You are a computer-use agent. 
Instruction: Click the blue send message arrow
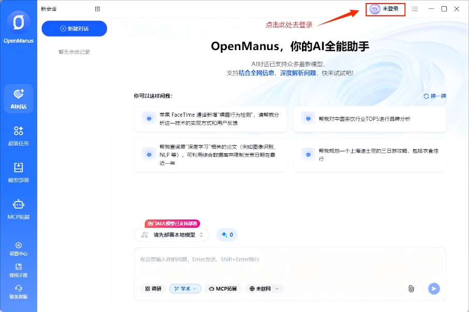coord(433,289)
